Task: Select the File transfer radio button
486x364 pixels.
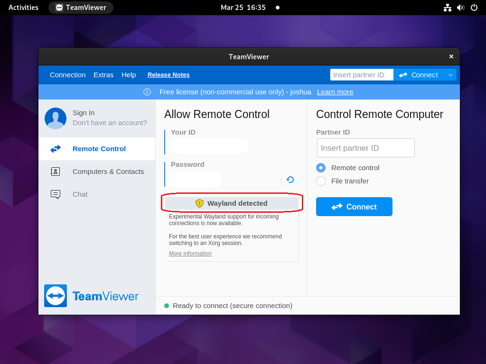Action: click(x=321, y=181)
